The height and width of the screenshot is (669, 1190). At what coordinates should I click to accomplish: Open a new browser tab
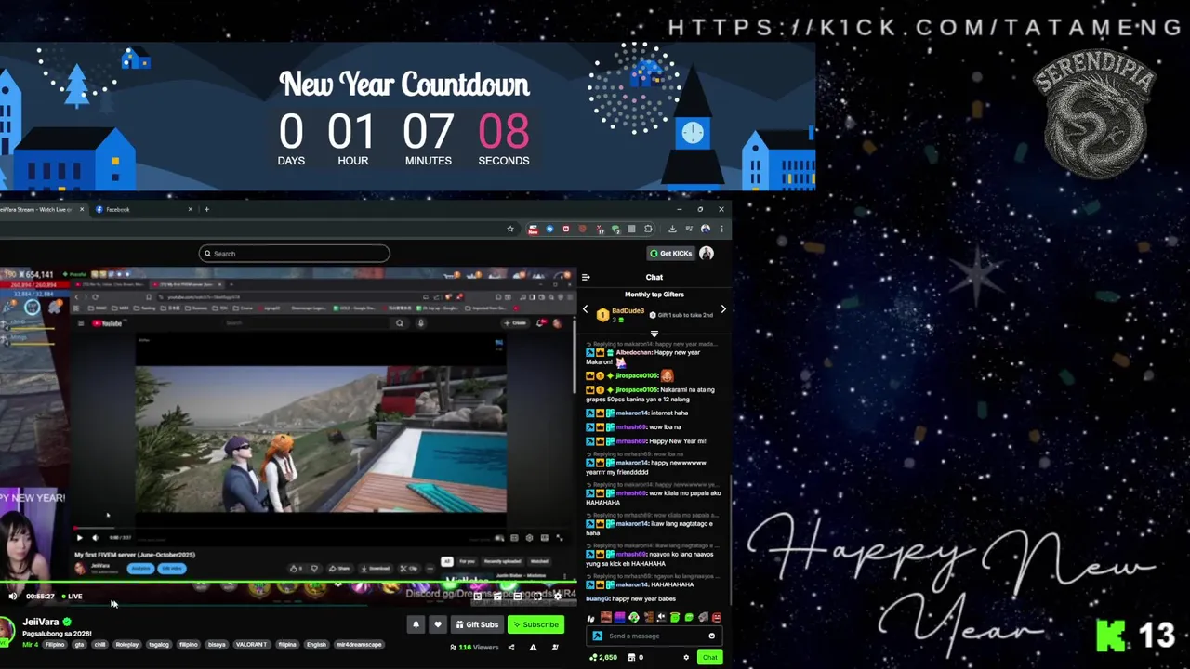tap(206, 210)
